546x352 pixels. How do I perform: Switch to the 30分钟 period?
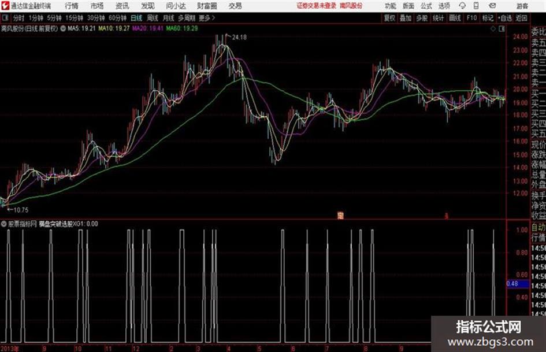[x=96, y=18]
